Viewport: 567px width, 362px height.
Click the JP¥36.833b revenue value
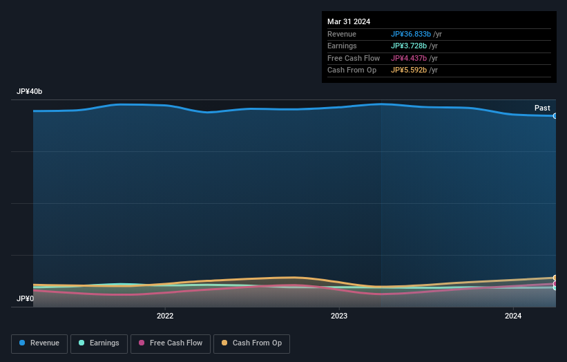click(411, 34)
